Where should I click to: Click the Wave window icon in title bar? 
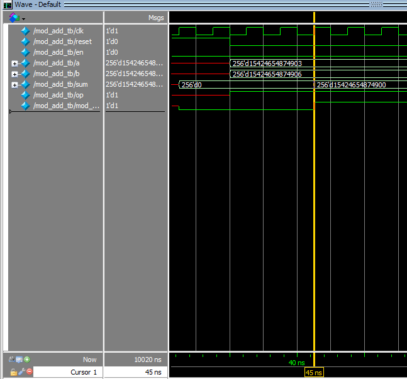tap(8, 4)
